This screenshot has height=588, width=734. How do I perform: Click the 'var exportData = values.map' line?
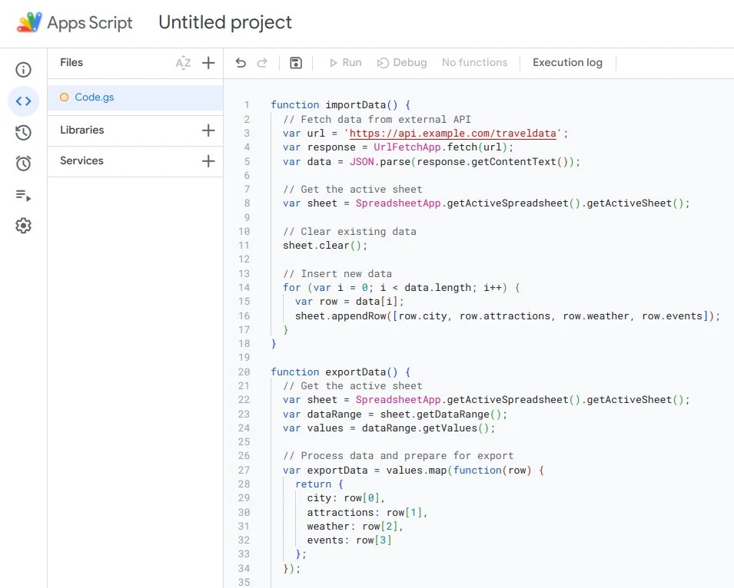pyautogui.click(x=413, y=471)
